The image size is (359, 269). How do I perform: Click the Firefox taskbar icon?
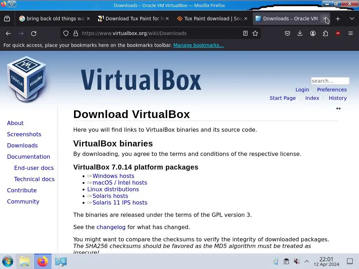pyautogui.click(x=43, y=261)
